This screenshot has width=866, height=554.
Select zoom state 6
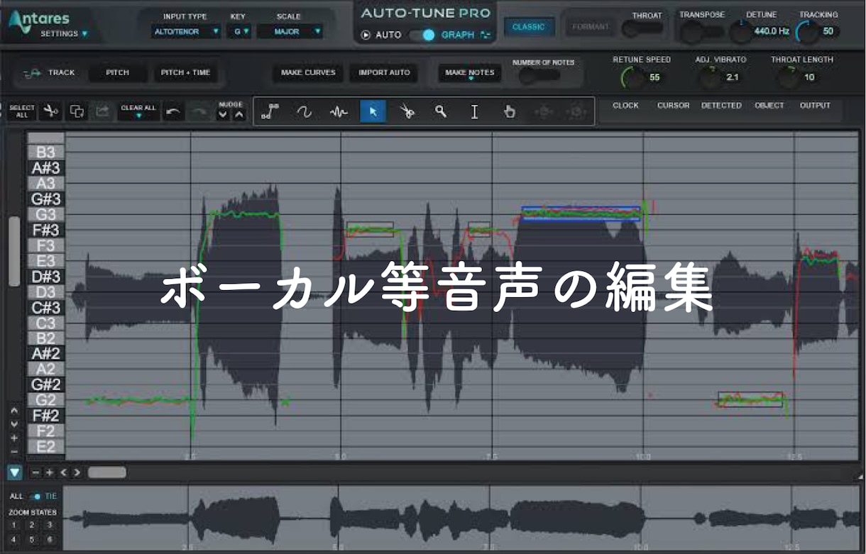[x=49, y=539]
